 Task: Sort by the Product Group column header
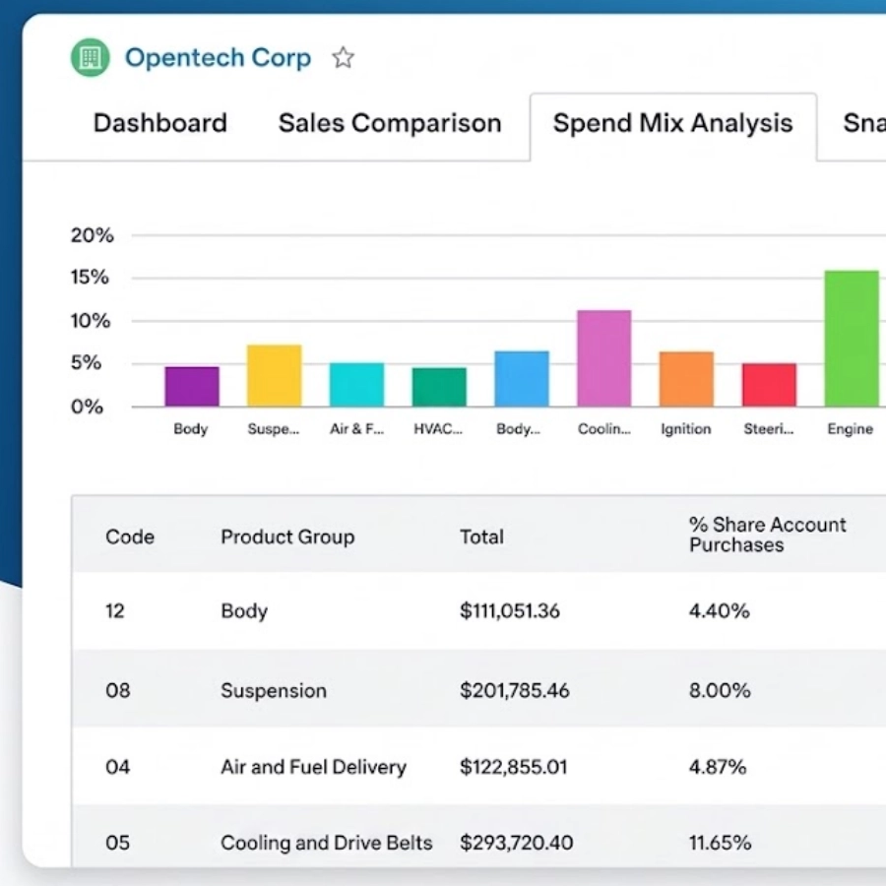287,537
